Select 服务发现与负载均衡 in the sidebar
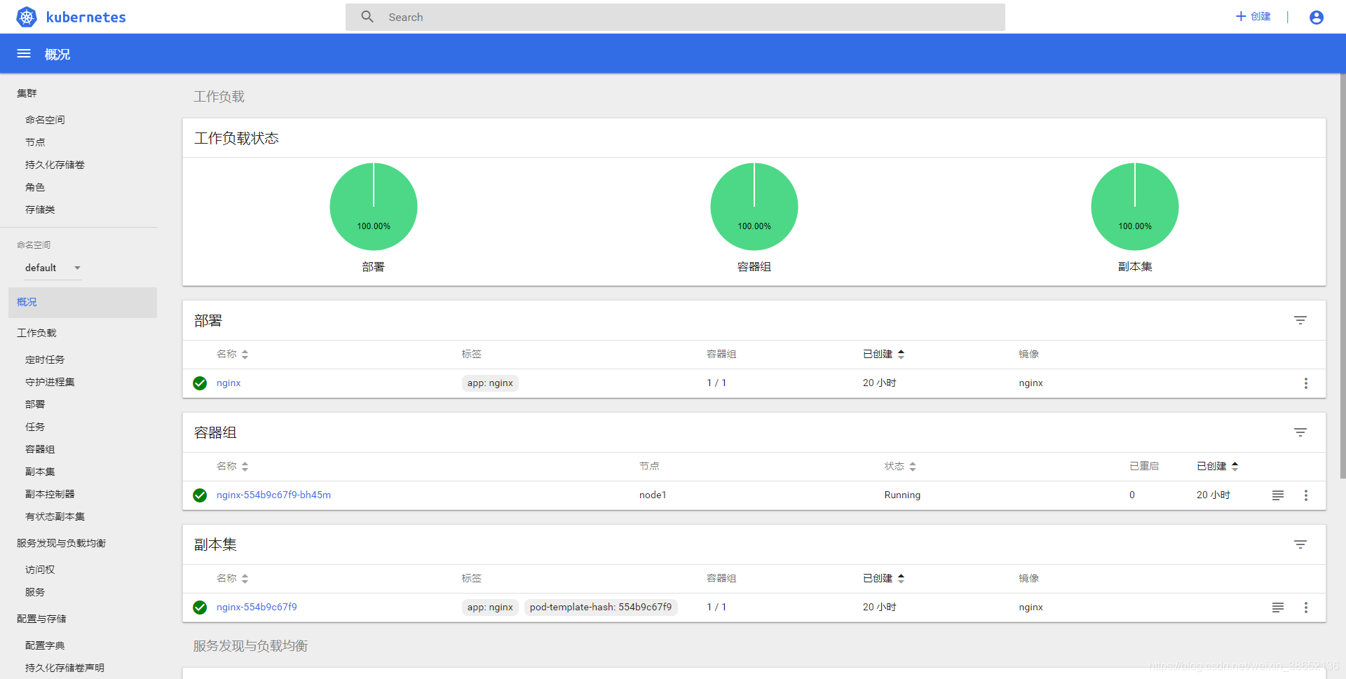 [x=61, y=543]
